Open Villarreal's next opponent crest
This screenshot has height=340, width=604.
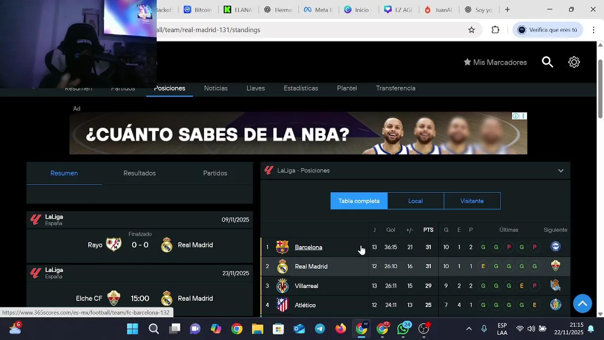555,285
